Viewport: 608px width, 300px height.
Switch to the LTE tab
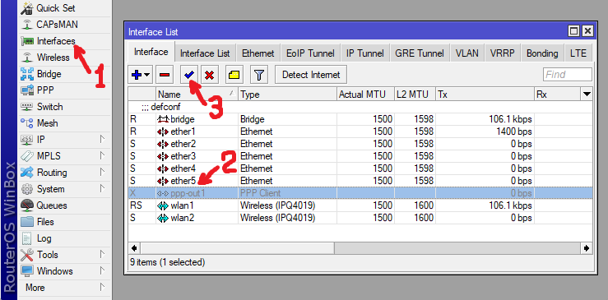coord(578,53)
